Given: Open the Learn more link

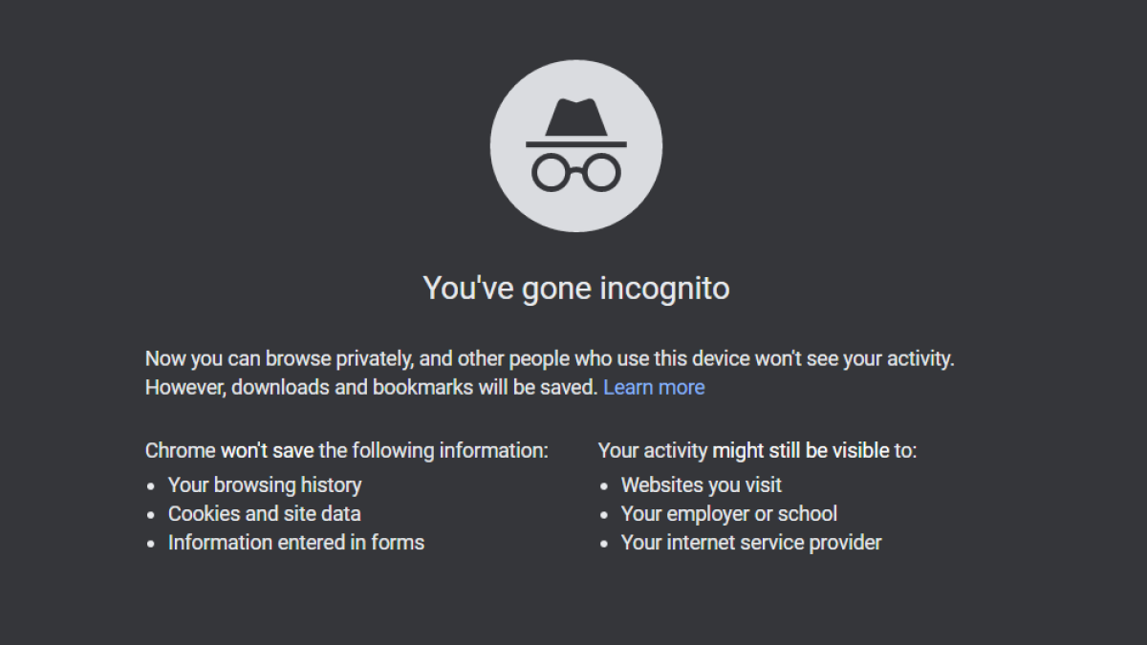Looking at the screenshot, I should tap(654, 387).
